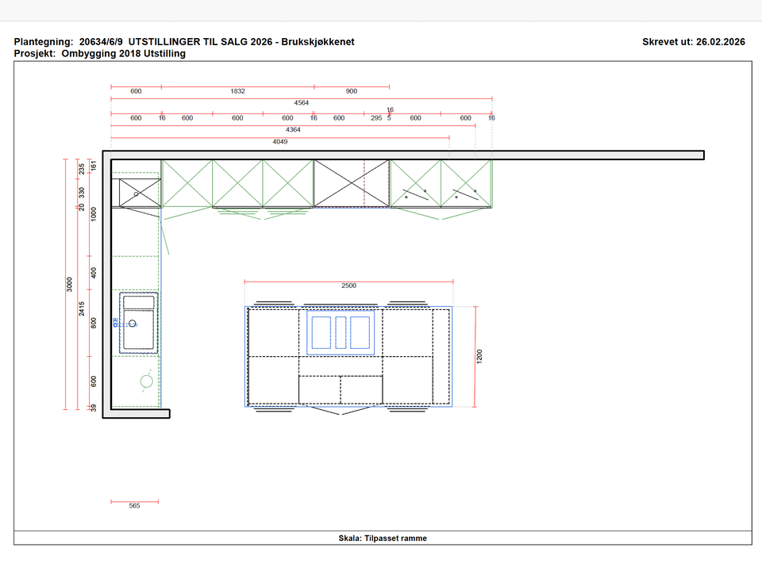Click the 1200 island depth dimension
Screen dimensions: 762x567
pyautogui.click(x=479, y=356)
